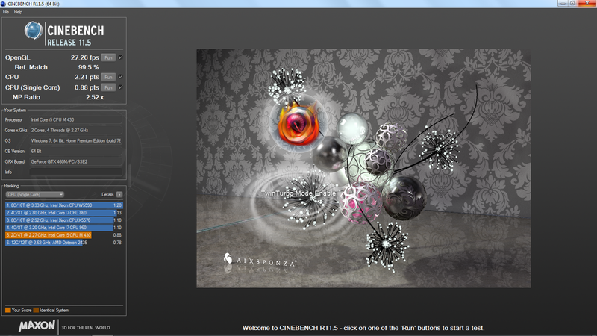This screenshot has height=336, width=597.
Task: Open the File menu
Action: point(6,12)
